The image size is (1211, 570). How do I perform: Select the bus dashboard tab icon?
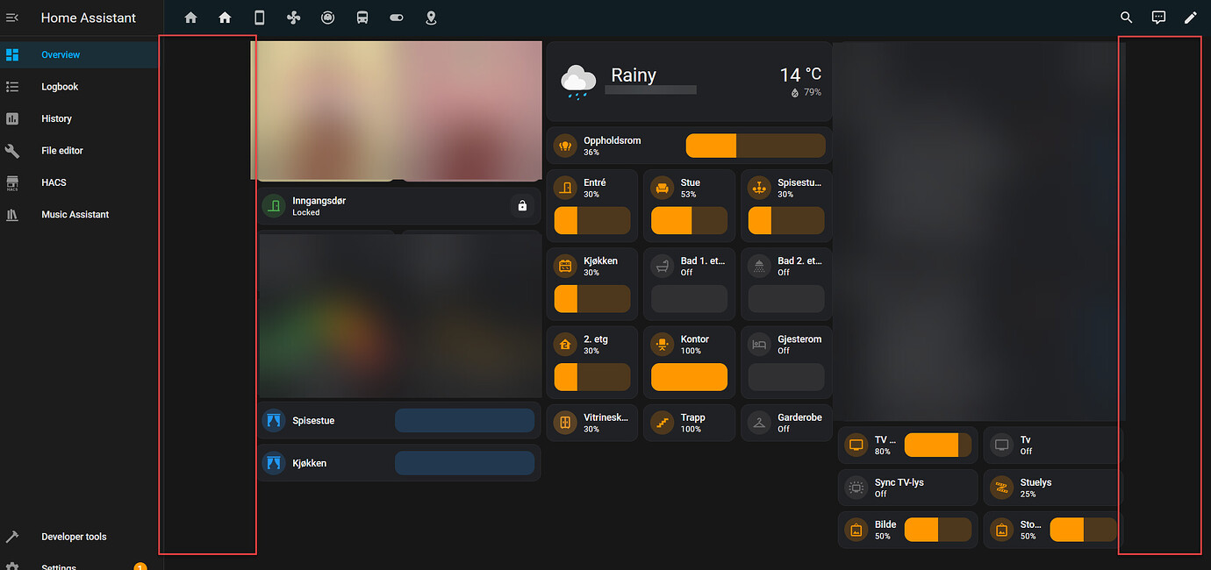coord(362,17)
